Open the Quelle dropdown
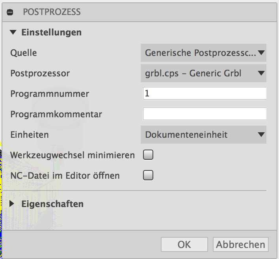Image resolution: width=279 pixels, height=259 pixels. tap(201, 53)
